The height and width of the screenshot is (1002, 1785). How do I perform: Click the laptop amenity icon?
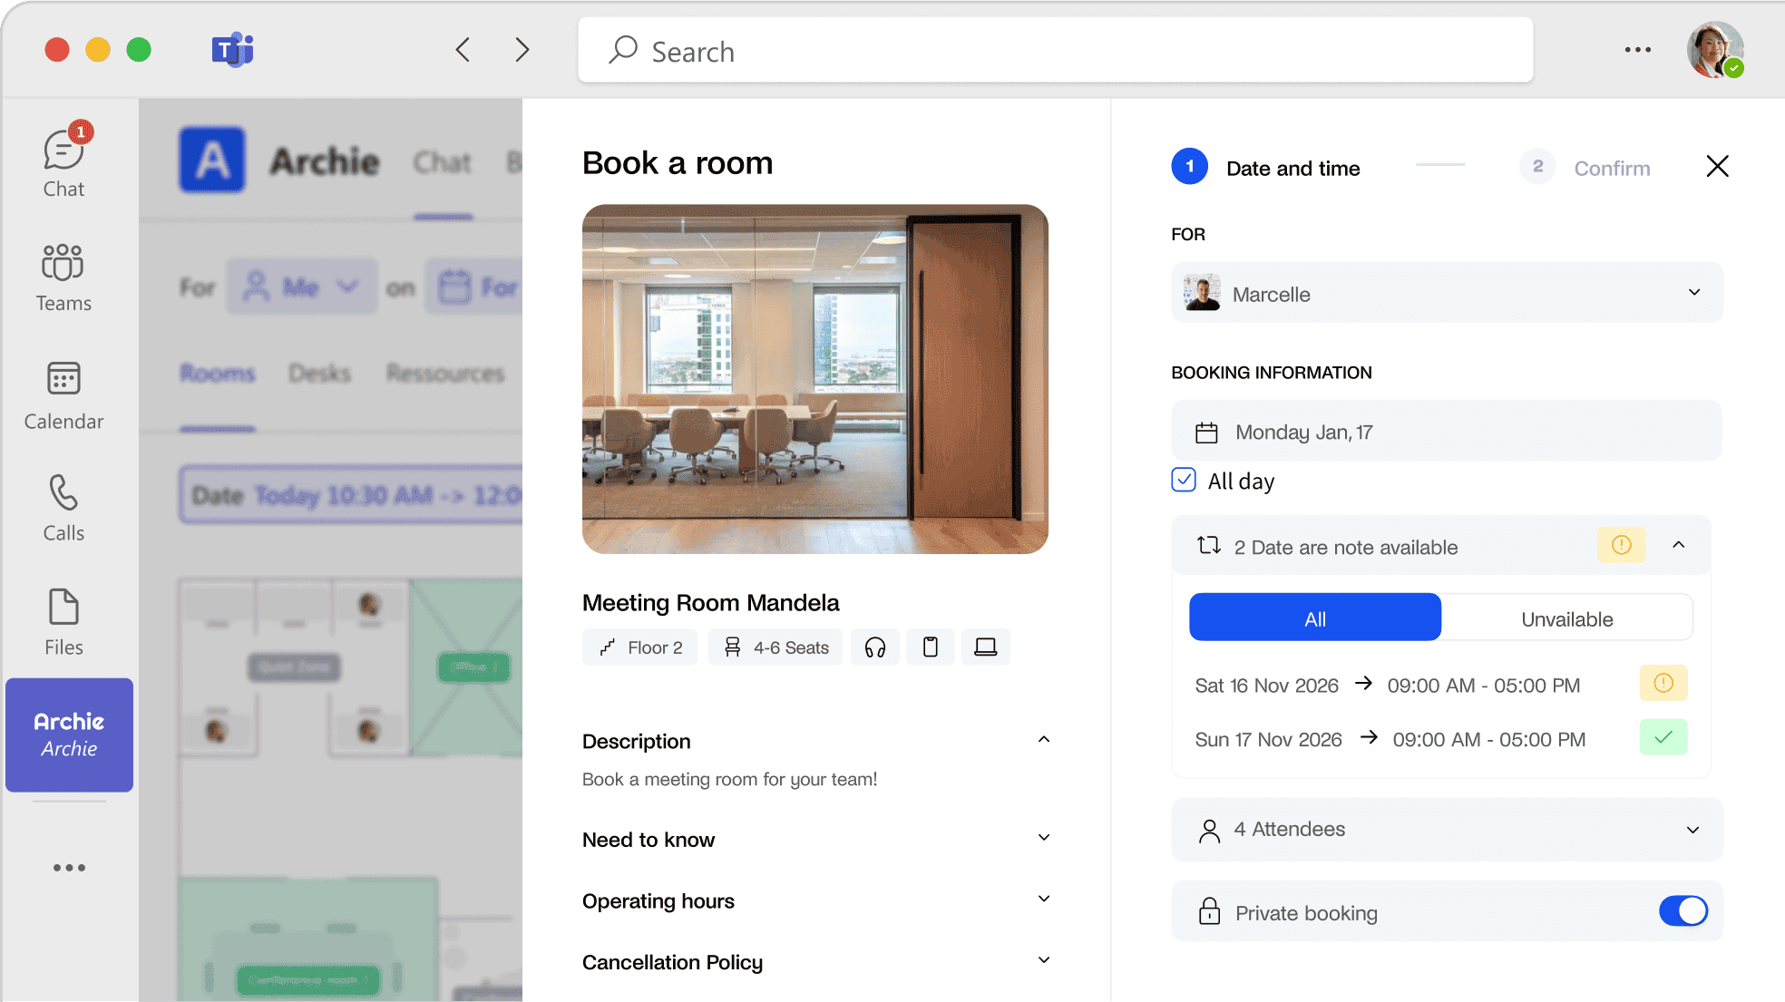[985, 647]
